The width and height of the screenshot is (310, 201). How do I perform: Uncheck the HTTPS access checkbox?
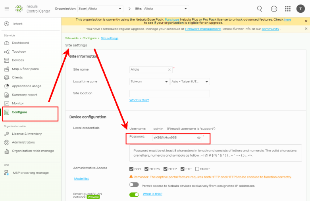pyautogui.click(x=146, y=169)
